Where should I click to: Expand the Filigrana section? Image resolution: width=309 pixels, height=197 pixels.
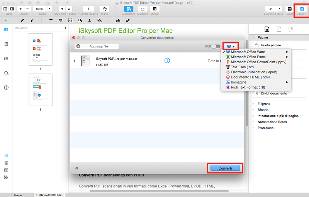(253, 104)
